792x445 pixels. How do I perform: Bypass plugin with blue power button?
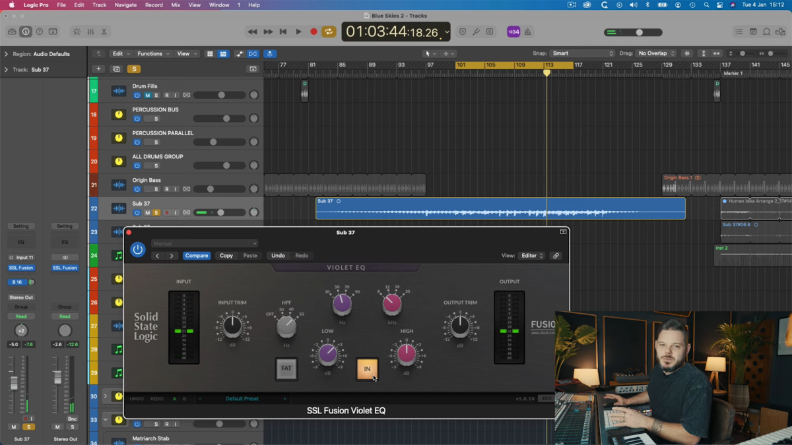click(x=137, y=250)
